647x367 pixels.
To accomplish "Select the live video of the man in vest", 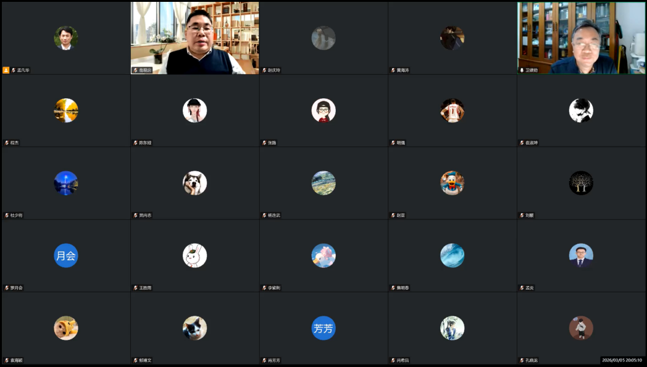I will (194, 37).
